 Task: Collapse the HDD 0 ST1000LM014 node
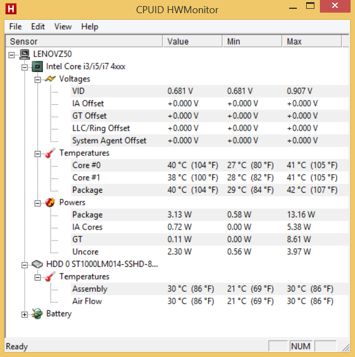[24, 265]
